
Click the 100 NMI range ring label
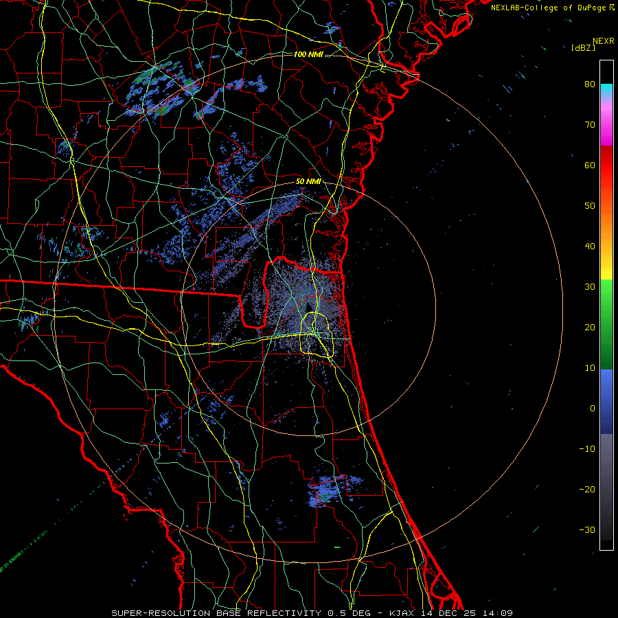tap(308, 54)
